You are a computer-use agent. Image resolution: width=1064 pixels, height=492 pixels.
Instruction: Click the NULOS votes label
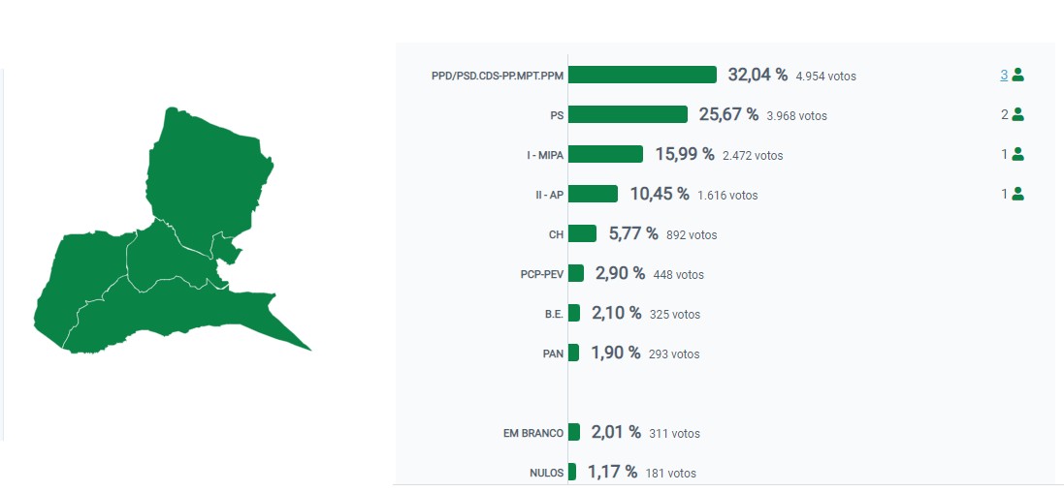coord(546,473)
